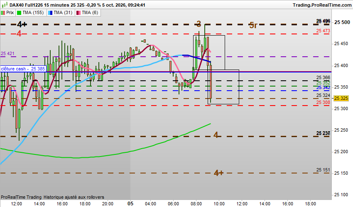Click the bold 05 date label
The image size is (353, 207).
pos(130,204)
